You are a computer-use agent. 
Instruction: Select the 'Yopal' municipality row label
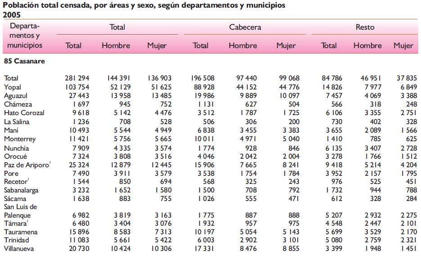click(x=12, y=87)
